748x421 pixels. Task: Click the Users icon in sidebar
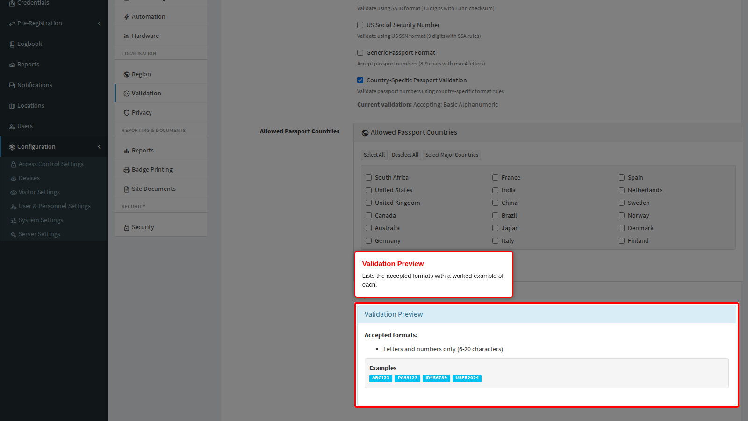(x=12, y=126)
